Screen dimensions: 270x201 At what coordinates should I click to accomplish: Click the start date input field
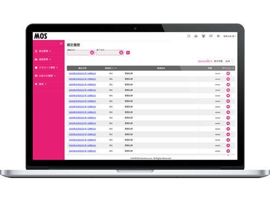(79, 53)
